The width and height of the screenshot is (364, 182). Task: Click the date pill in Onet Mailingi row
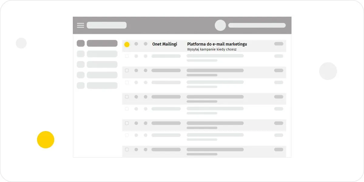point(279,44)
